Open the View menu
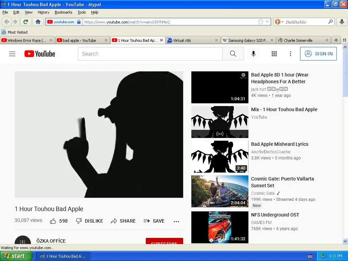This screenshot has height=261, width=348. [29, 12]
